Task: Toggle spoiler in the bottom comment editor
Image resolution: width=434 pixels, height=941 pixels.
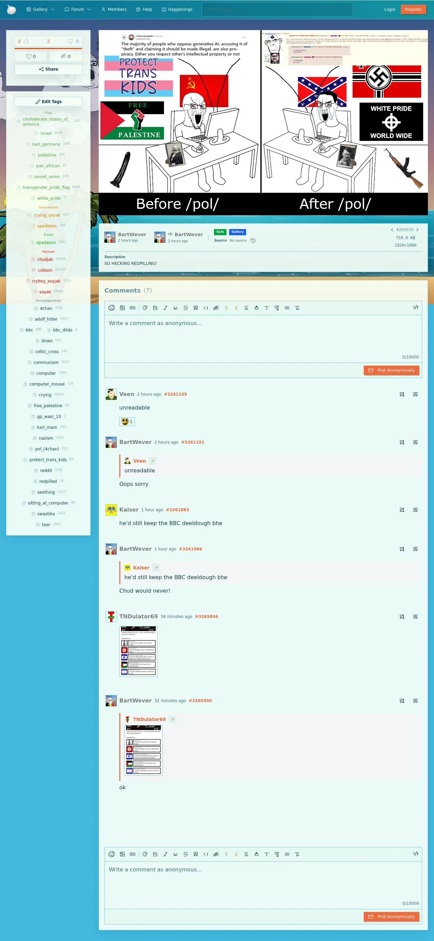Action: point(216,854)
